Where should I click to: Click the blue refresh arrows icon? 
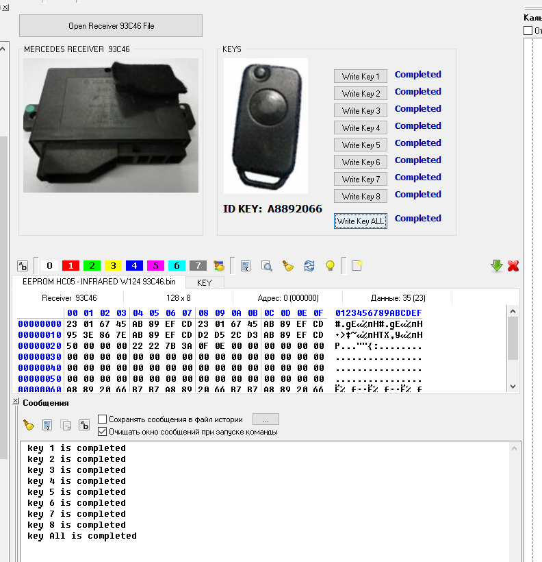pyautogui.click(x=309, y=266)
